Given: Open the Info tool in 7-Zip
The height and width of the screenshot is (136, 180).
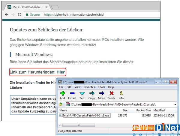Looking at the screenshot, I should click(x=121, y=95).
